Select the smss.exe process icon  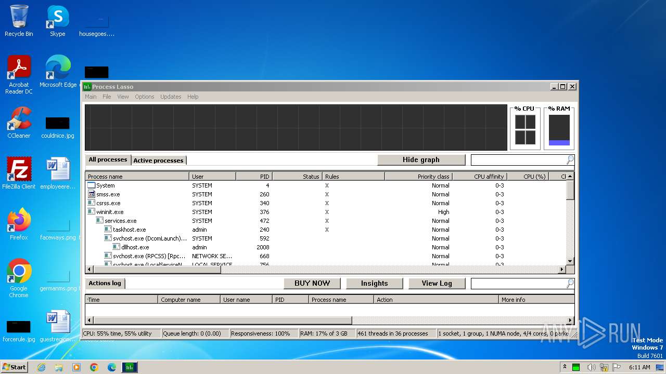point(92,194)
